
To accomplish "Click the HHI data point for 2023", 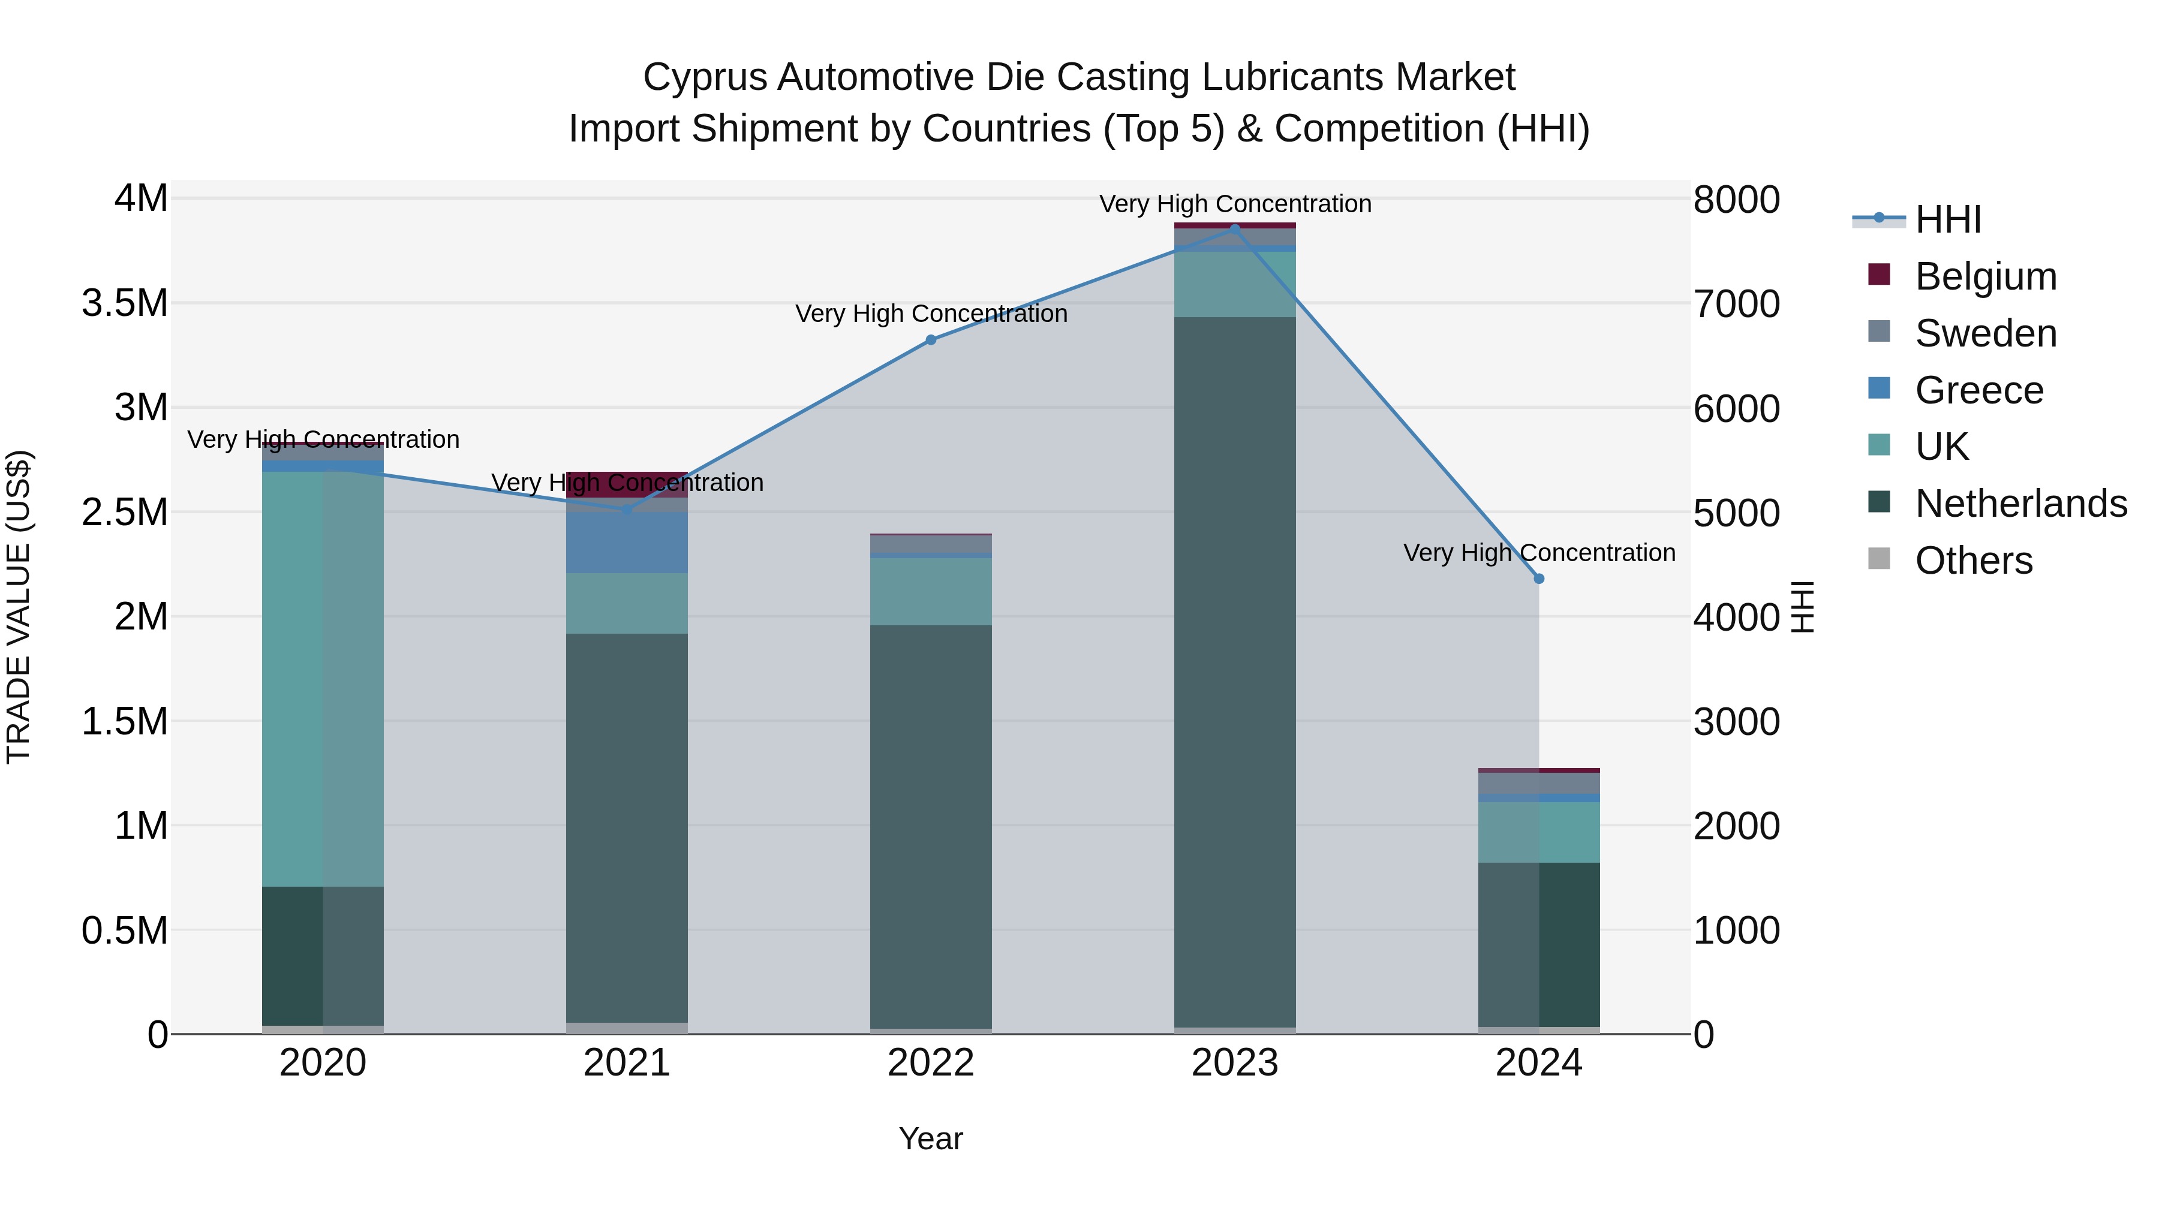I will (1235, 229).
